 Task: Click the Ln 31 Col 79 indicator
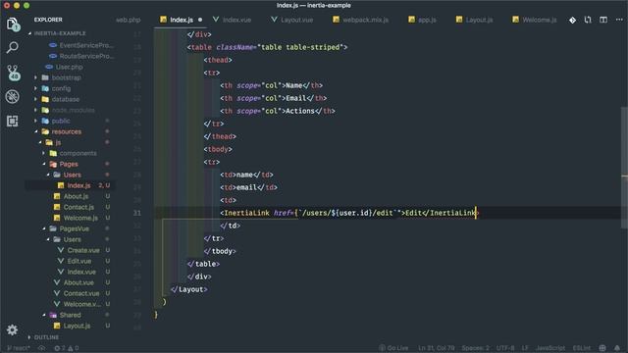pos(436,348)
